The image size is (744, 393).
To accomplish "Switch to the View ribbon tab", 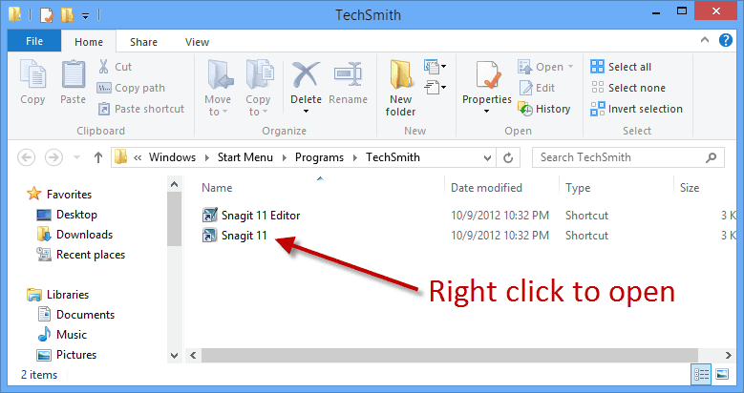I will click(197, 42).
